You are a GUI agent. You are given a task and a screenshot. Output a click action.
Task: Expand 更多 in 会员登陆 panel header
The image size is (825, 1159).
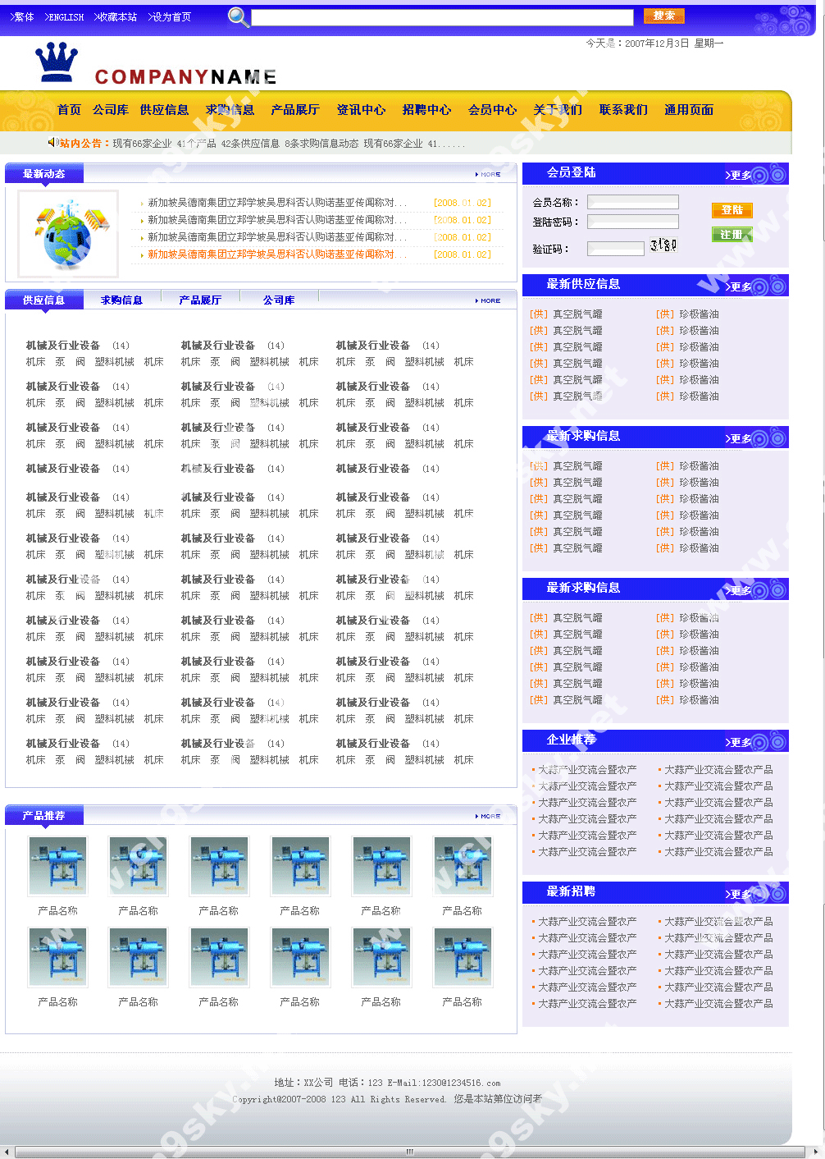738,175
